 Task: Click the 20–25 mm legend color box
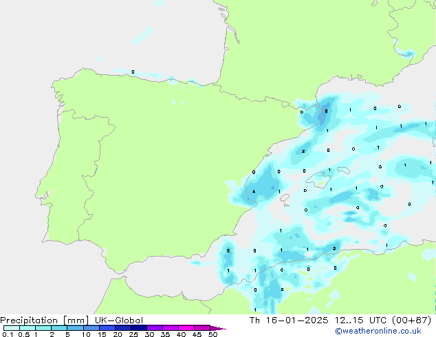(x=122, y=328)
